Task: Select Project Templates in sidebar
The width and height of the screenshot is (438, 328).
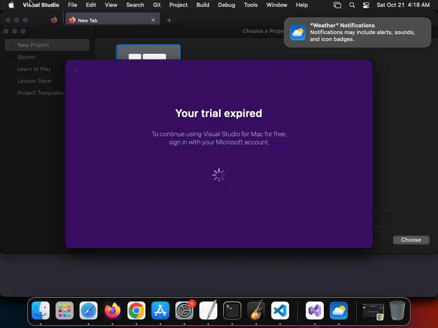Action: coord(41,93)
